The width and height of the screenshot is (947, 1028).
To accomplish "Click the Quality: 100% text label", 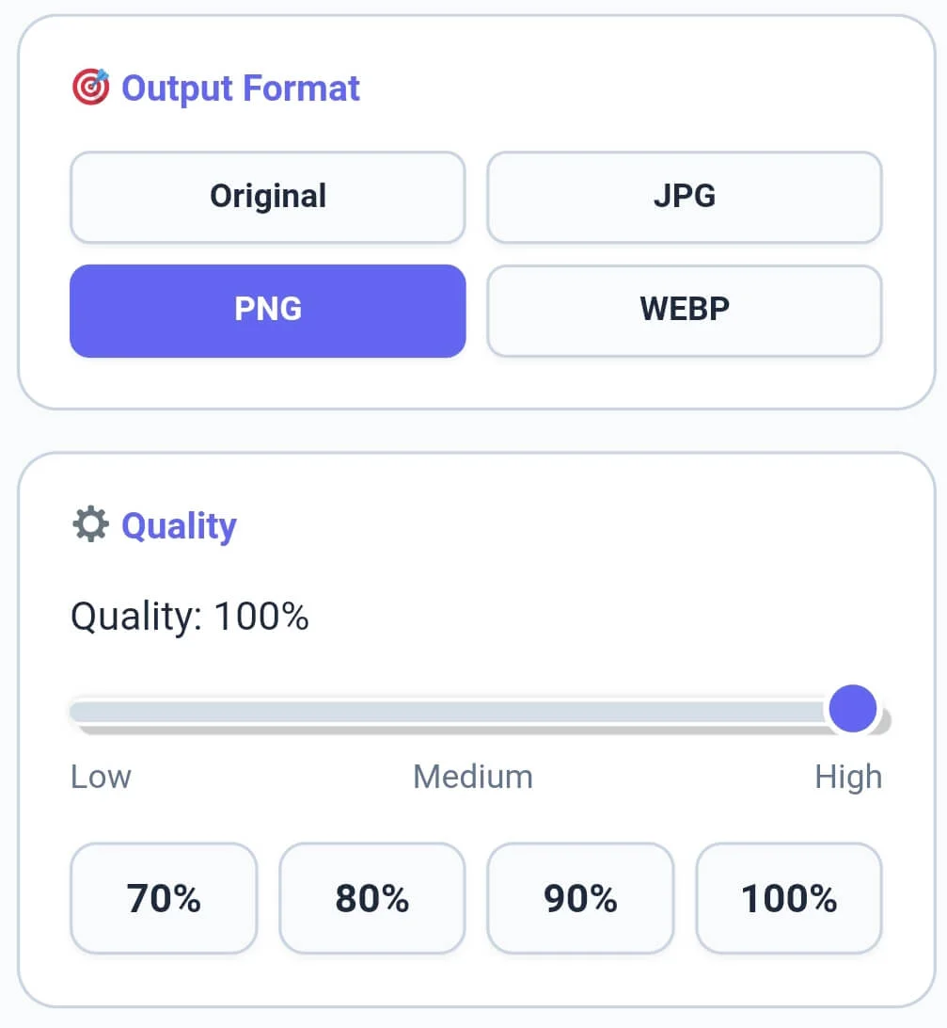I will [x=189, y=616].
